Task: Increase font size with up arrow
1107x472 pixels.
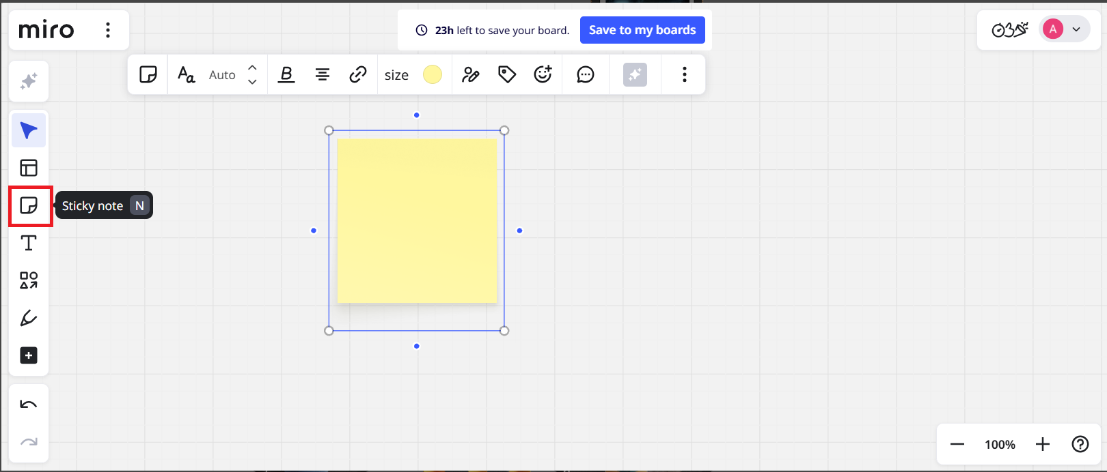Action: pyautogui.click(x=252, y=68)
